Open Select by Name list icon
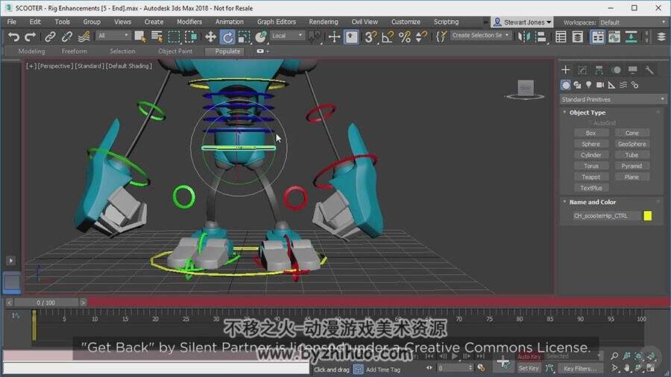This screenshot has height=377, width=671. [x=157, y=37]
